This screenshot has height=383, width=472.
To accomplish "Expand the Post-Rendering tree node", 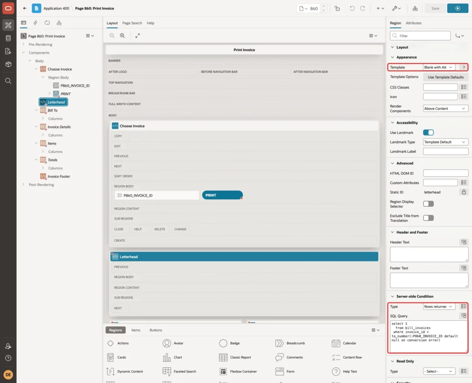I will 24,184.
